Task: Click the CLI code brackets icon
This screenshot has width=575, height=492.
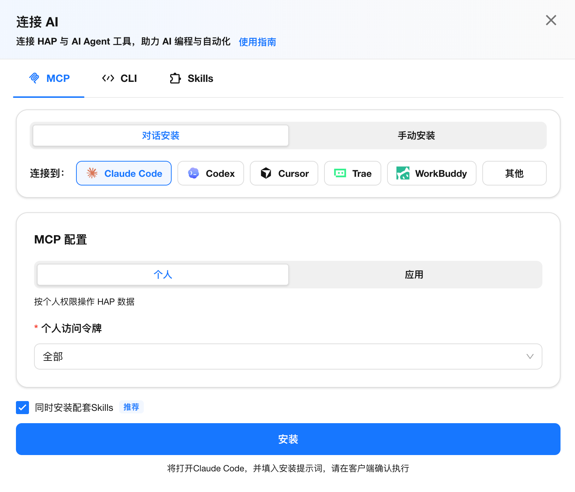Action: pyautogui.click(x=108, y=78)
